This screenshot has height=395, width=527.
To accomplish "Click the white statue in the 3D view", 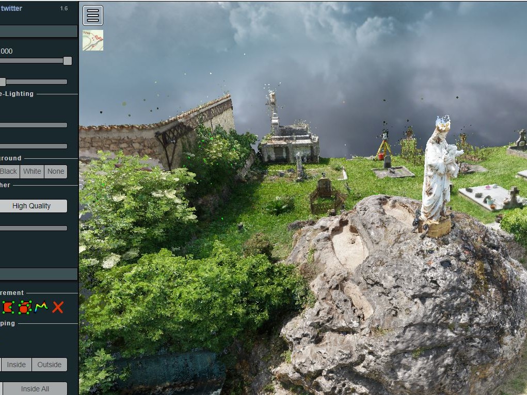I will point(437,175).
